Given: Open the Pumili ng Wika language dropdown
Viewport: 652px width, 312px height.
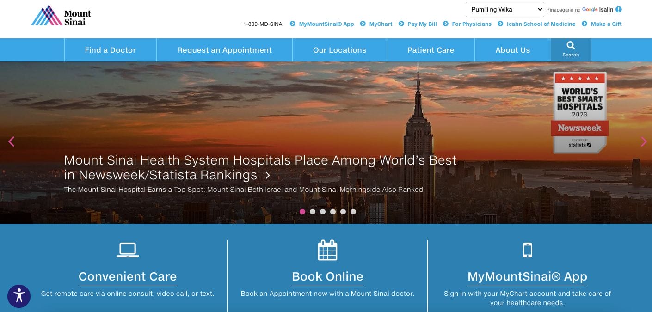Looking at the screenshot, I should pos(505,9).
